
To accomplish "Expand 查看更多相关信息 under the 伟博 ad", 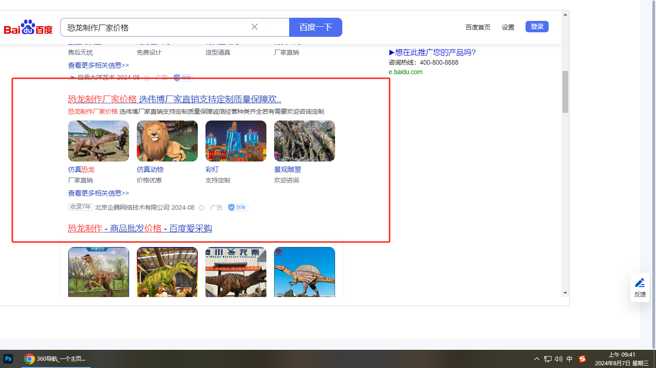I will click(x=99, y=193).
